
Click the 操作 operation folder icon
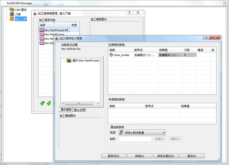tap(69, 60)
